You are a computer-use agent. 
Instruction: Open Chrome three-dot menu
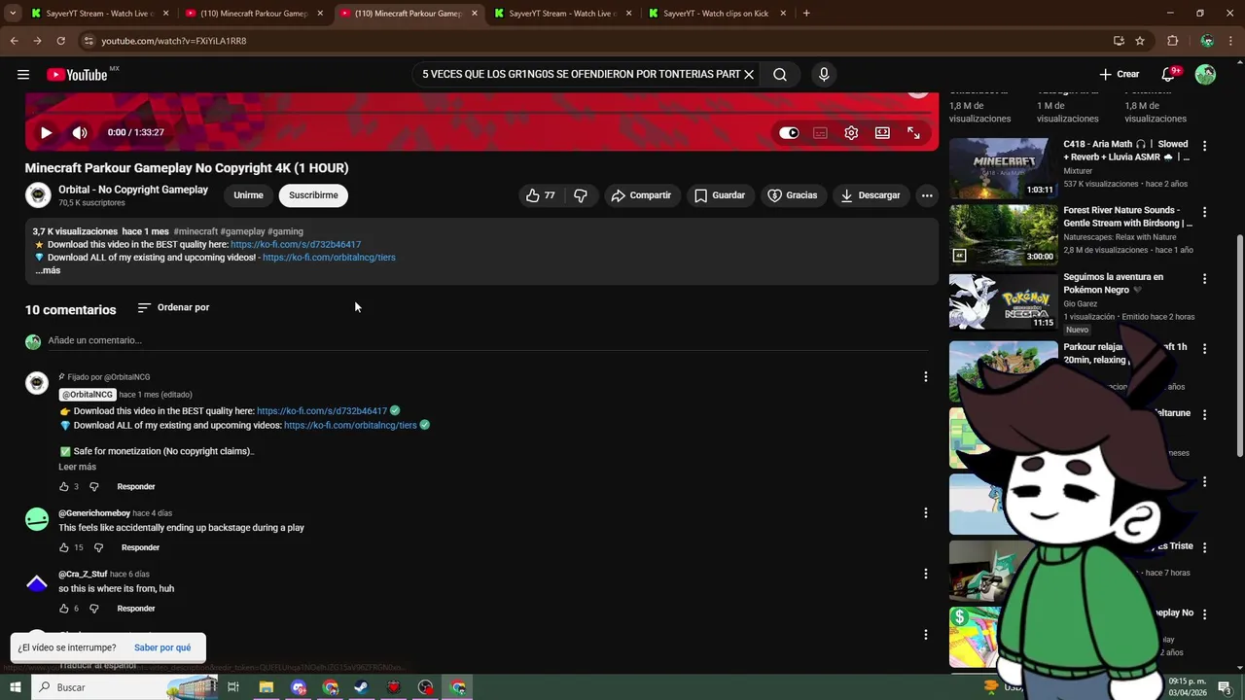1232,41
